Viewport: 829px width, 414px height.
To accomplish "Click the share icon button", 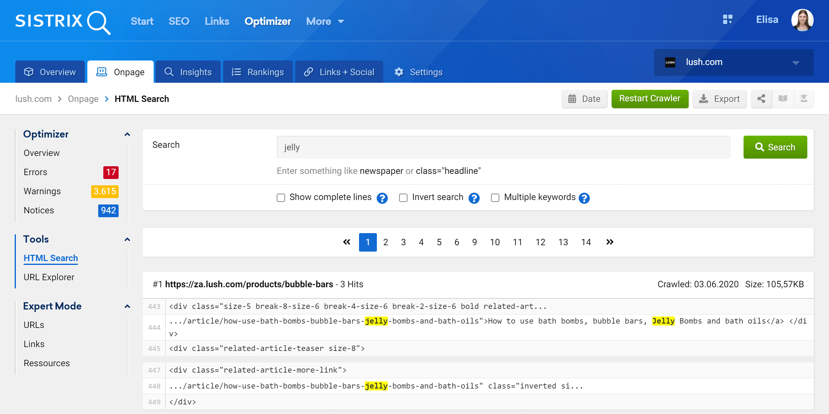I will tap(761, 99).
